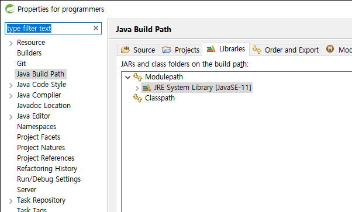
Task: Select Project References page
Action: 46,158
